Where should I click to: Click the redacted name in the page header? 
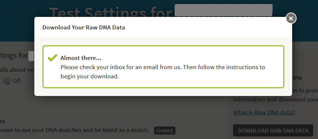coord(224,10)
